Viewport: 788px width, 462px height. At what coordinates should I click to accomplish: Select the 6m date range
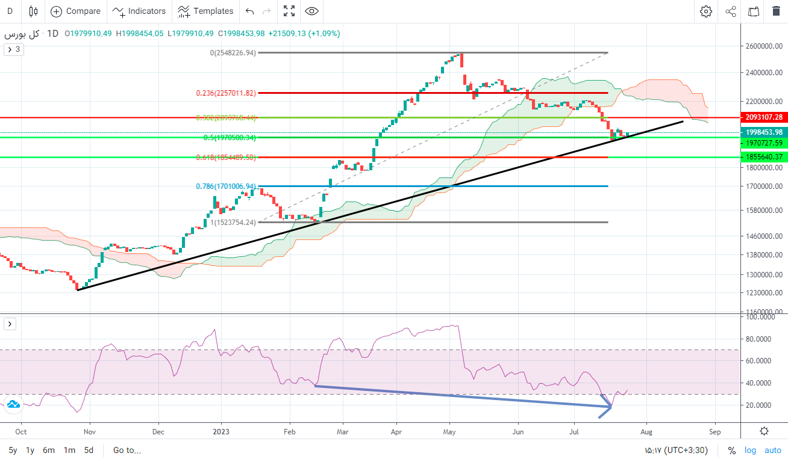coord(49,450)
